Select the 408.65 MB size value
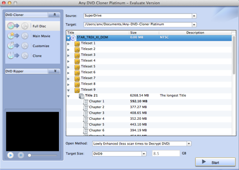The image size is (239, 170). pos(138,113)
